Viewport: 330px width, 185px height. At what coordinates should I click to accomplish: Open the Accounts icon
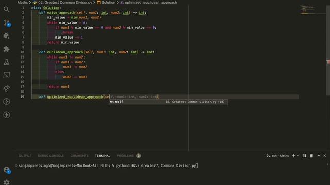(7, 170)
